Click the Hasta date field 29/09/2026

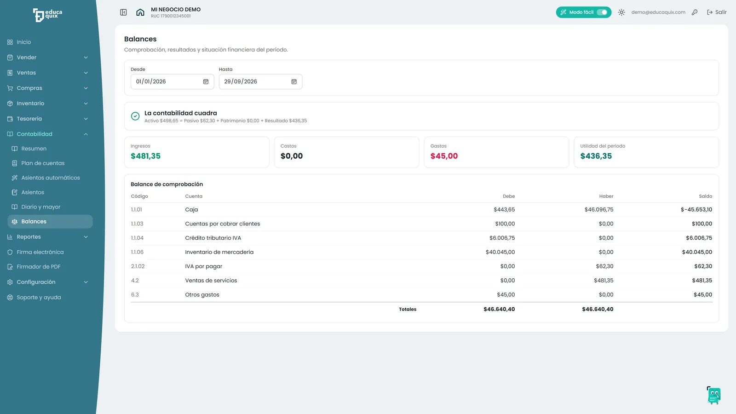click(x=260, y=82)
